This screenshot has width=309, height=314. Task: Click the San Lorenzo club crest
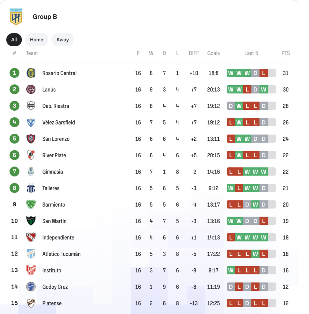coord(31,139)
